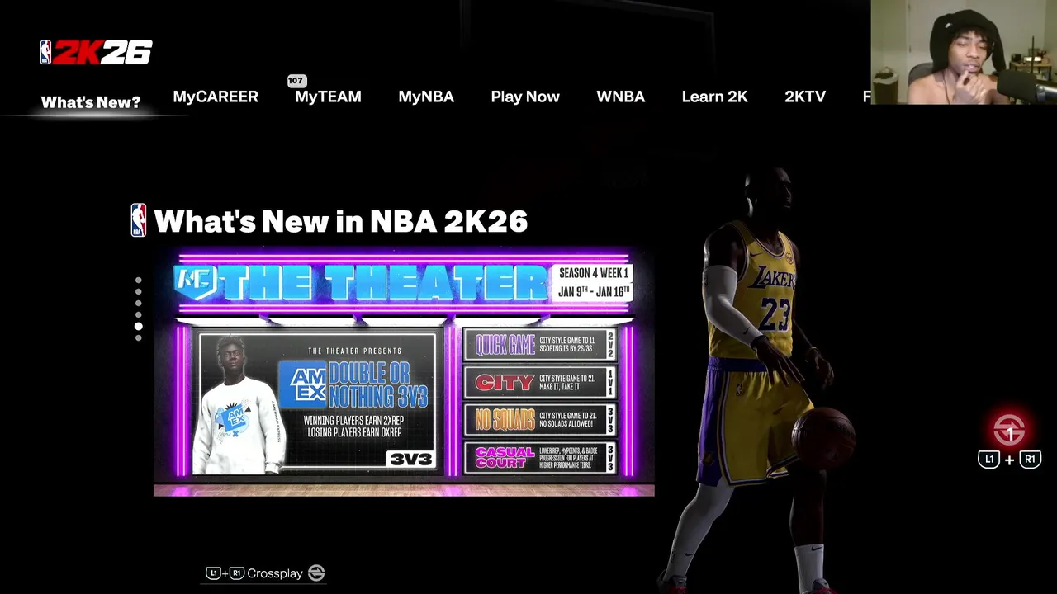Click the R1 button glyph near social icon
1057x594 pixels.
(1030, 460)
